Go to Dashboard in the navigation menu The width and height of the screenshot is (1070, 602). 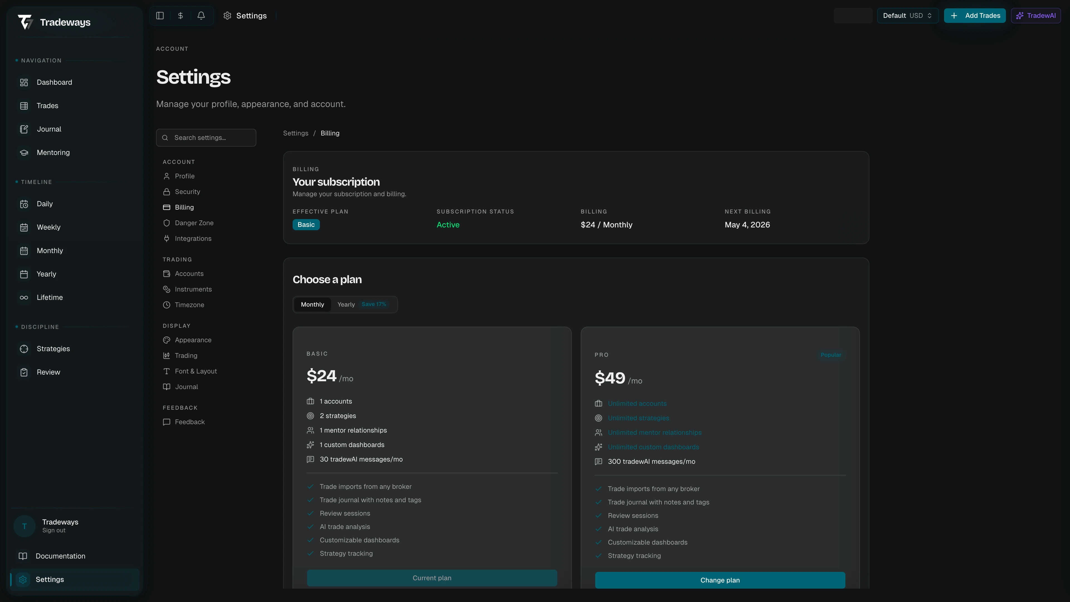(x=54, y=82)
